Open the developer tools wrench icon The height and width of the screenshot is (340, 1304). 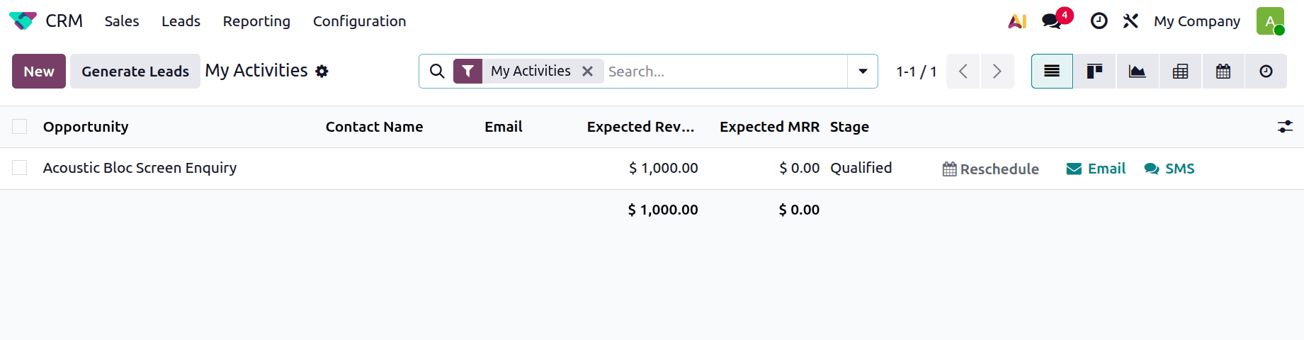[x=1130, y=21]
